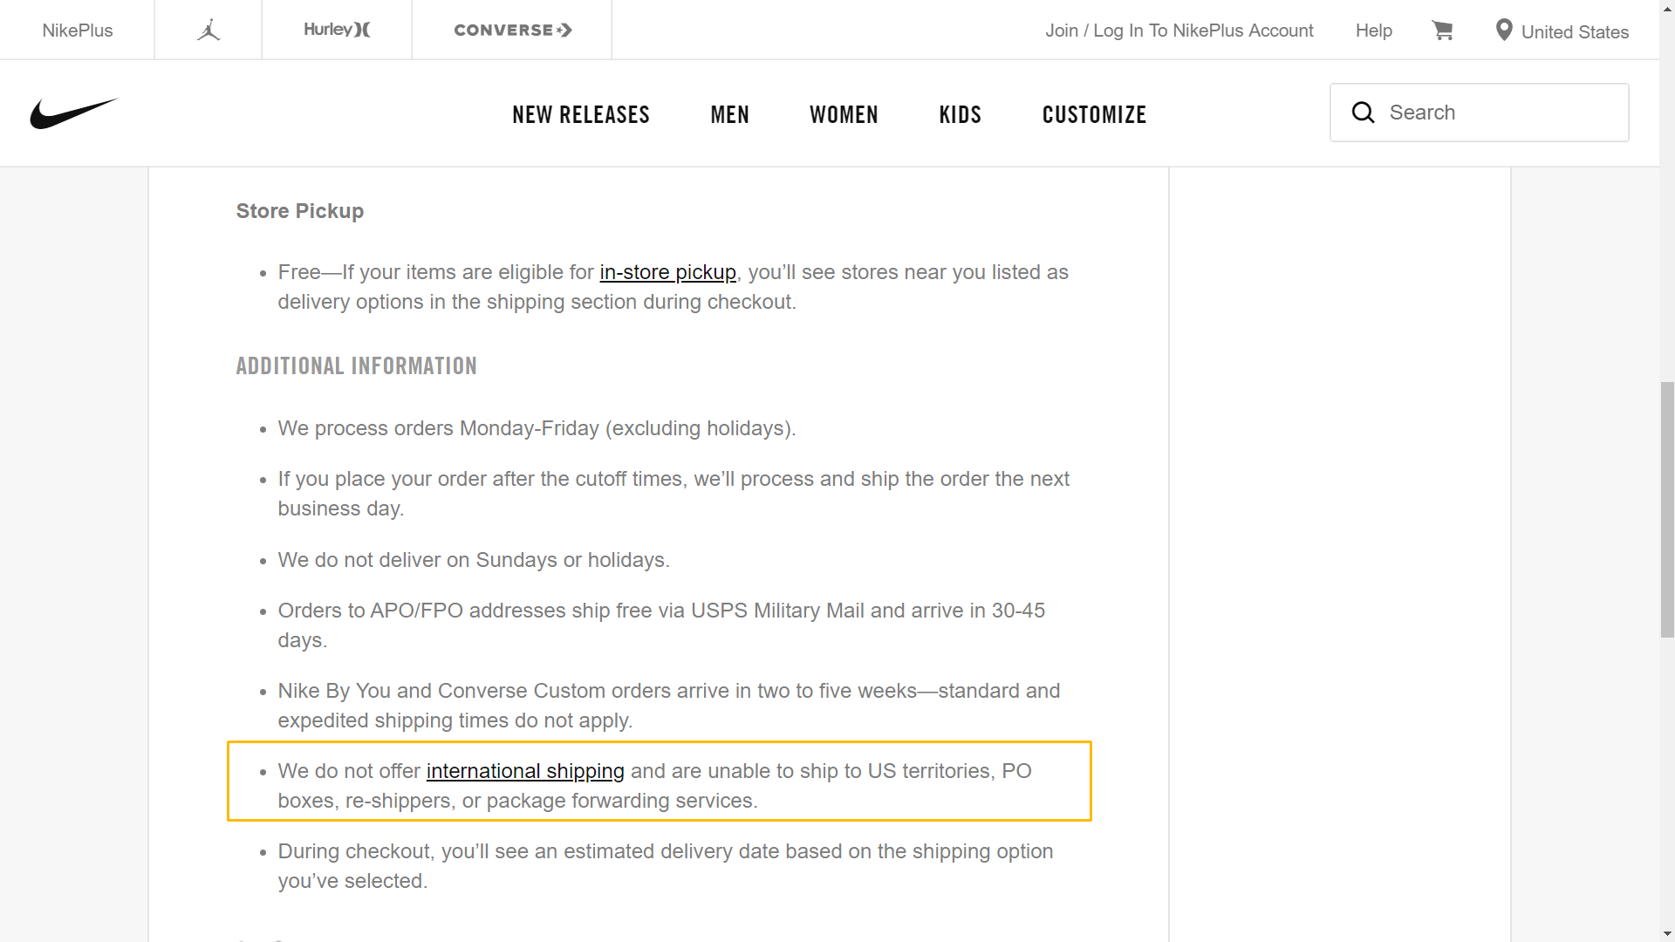Open the Help link
The height and width of the screenshot is (942, 1675).
point(1374,31)
